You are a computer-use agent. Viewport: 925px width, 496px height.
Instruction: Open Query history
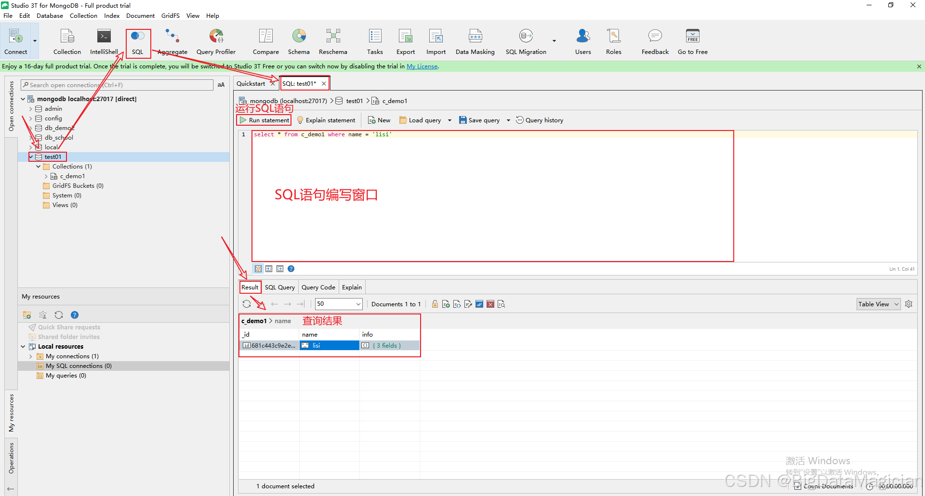pyautogui.click(x=540, y=120)
